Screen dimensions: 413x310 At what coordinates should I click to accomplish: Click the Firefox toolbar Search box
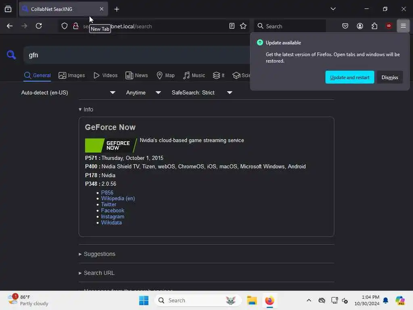(x=290, y=26)
